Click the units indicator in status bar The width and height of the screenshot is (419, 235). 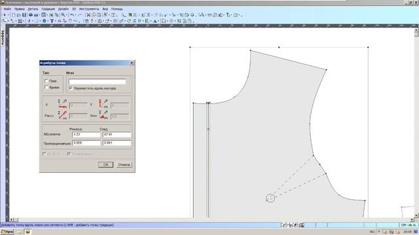409,225
